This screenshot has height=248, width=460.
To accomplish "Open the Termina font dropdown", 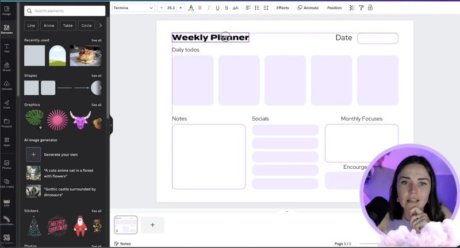I will point(133,8).
